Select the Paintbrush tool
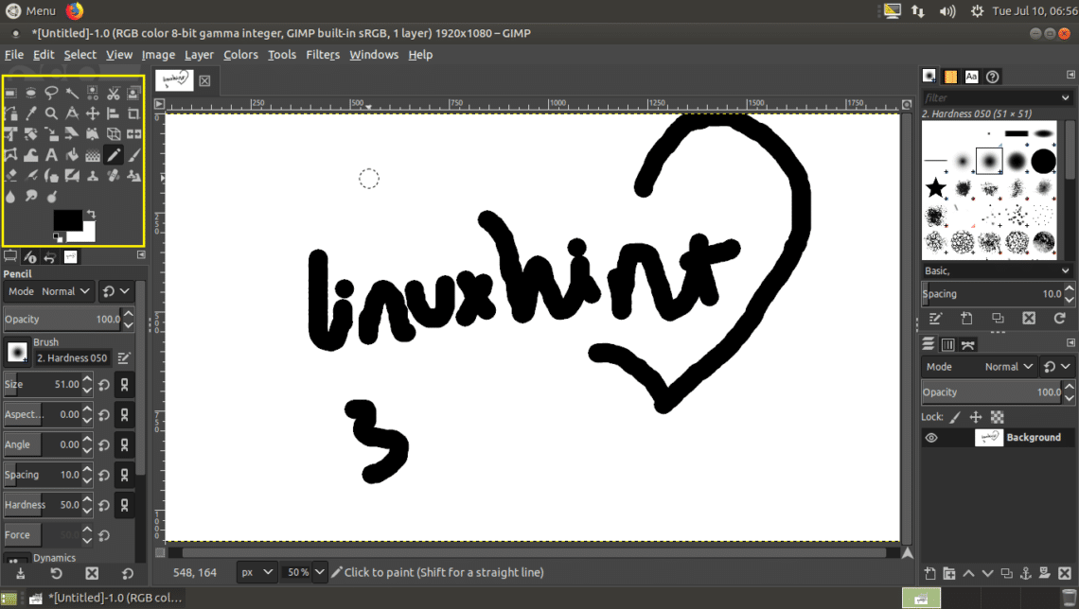1079x609 pixels. point(134,155)
